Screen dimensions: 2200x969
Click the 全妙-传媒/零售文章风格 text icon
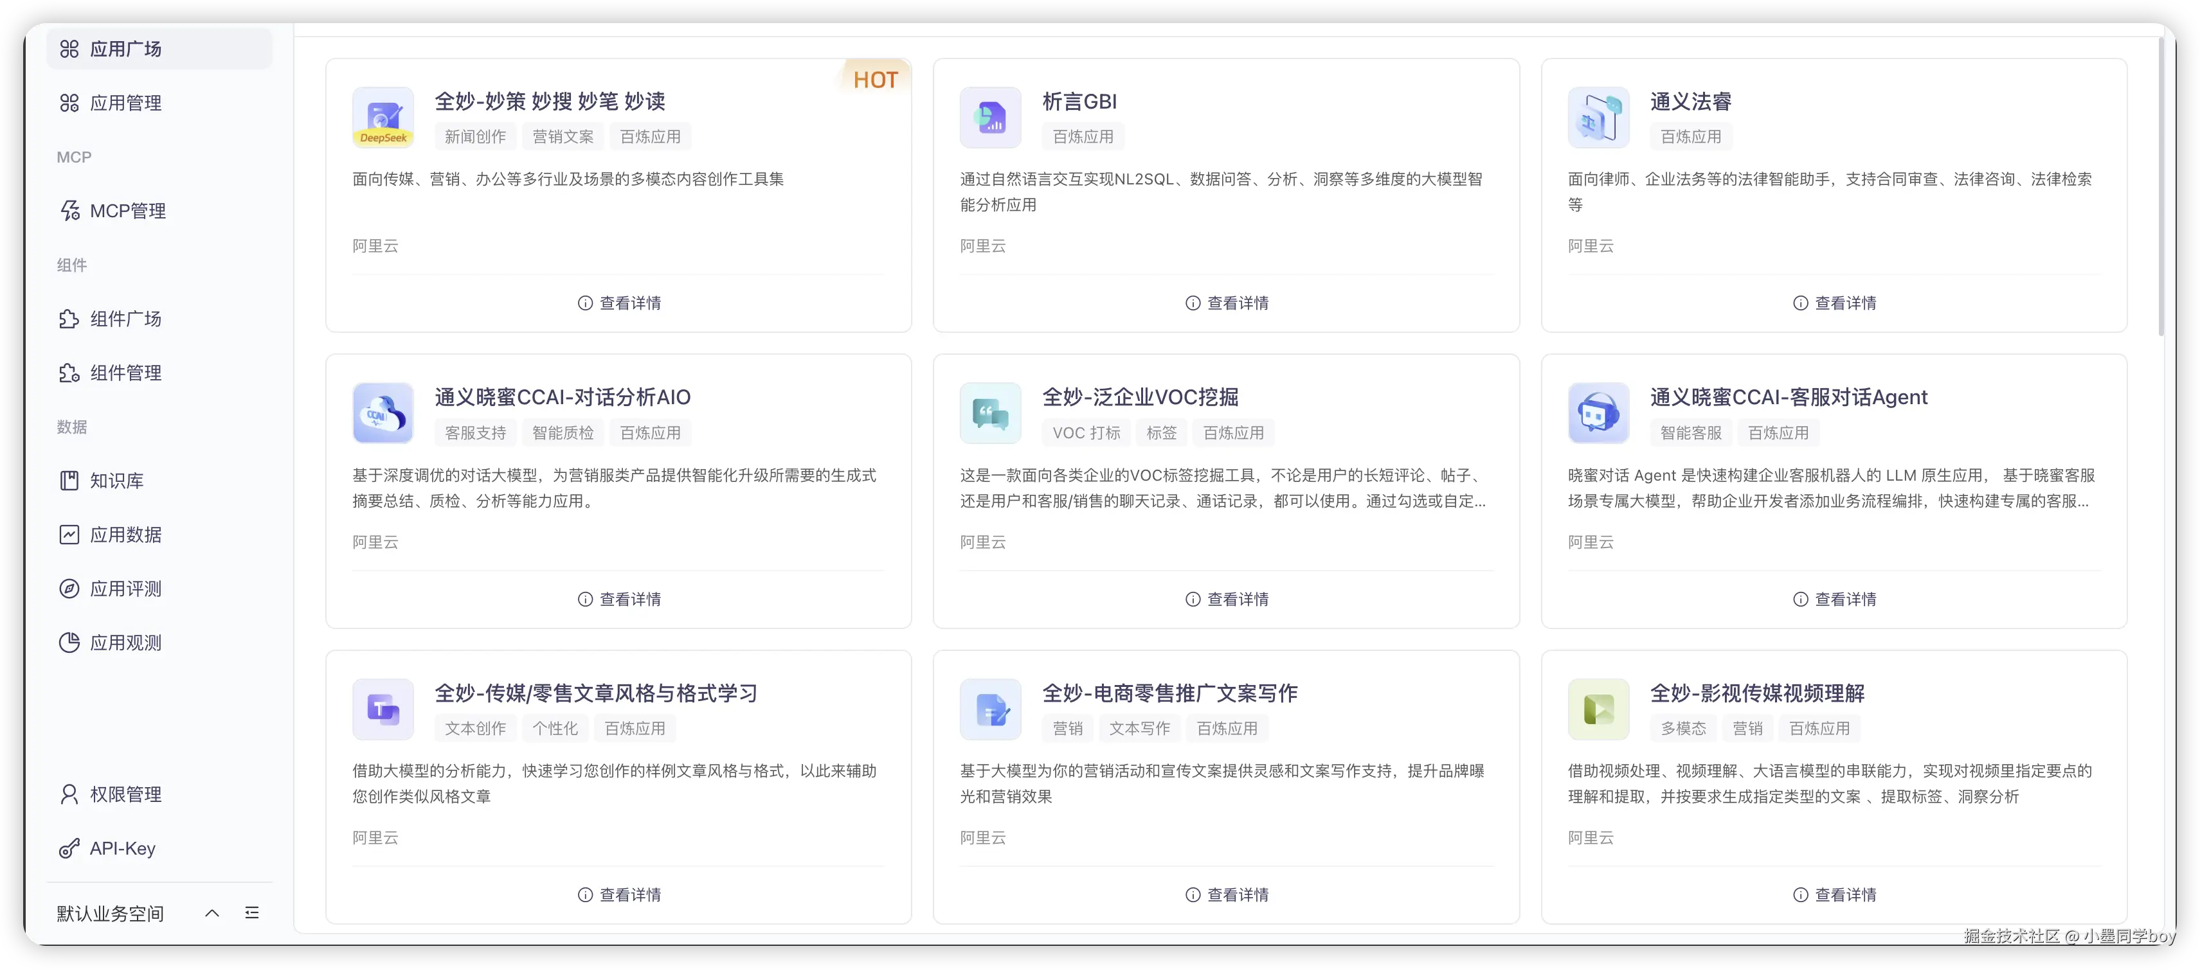pyautogui.click(x=383, y=709)
